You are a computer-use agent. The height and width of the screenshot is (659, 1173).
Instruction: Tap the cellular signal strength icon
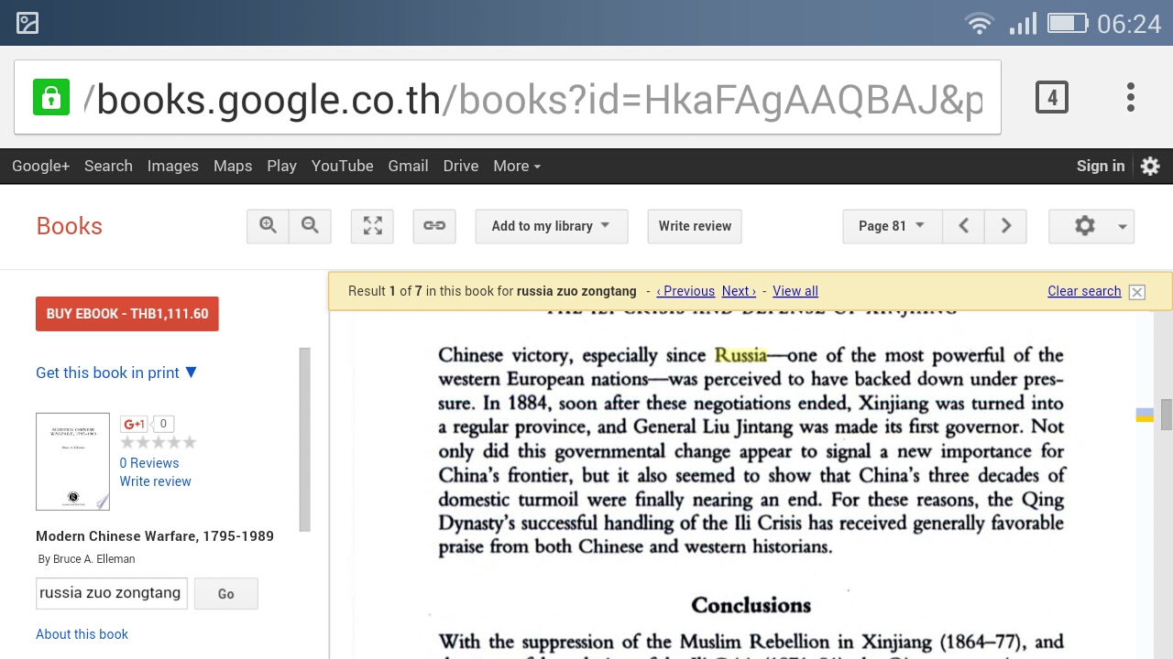coord(1023,23)
